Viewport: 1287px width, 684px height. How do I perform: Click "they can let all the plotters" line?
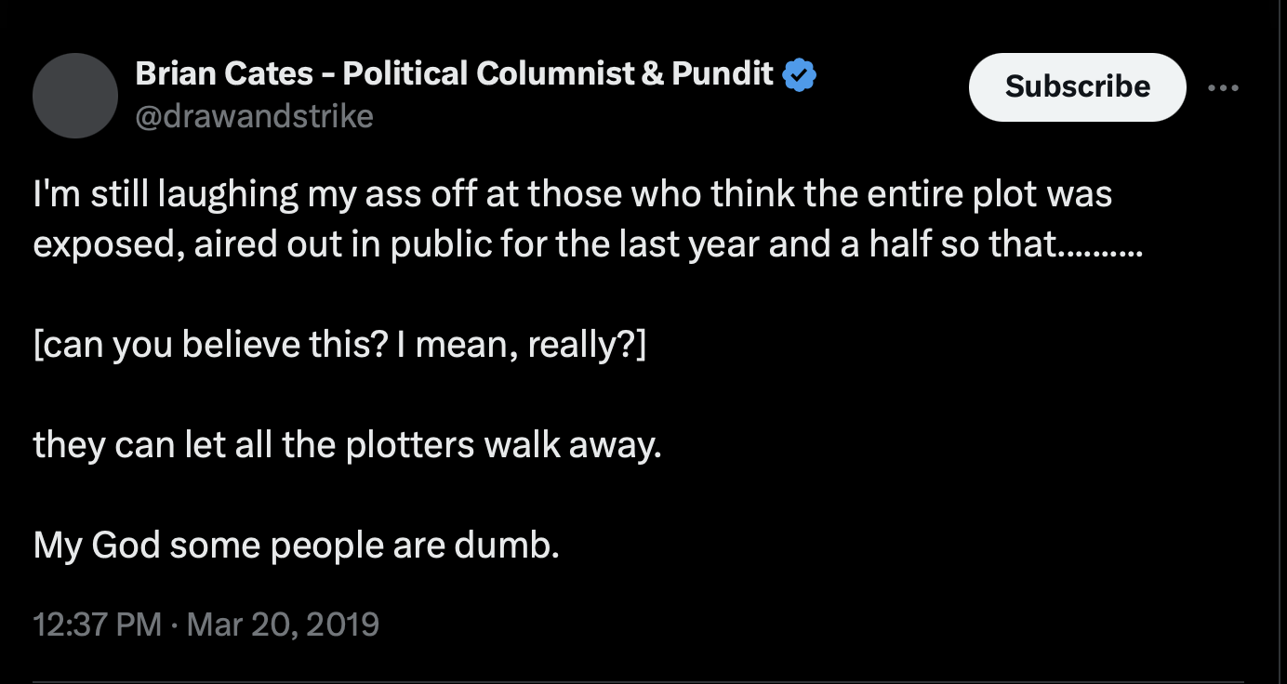[x=348, y=445]
